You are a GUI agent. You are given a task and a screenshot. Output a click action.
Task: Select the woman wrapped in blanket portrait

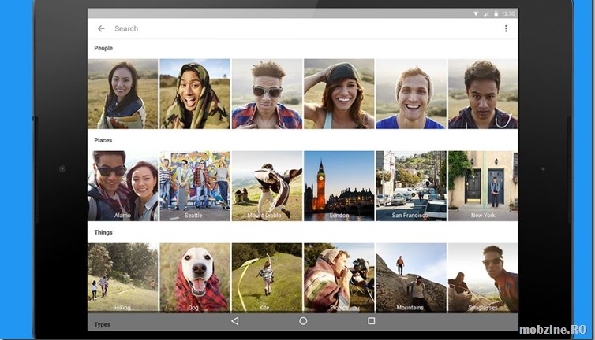122,94
